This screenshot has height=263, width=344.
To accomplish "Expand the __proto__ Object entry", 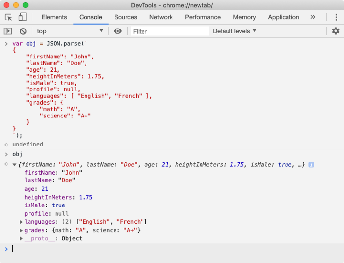I will point(21,239).
